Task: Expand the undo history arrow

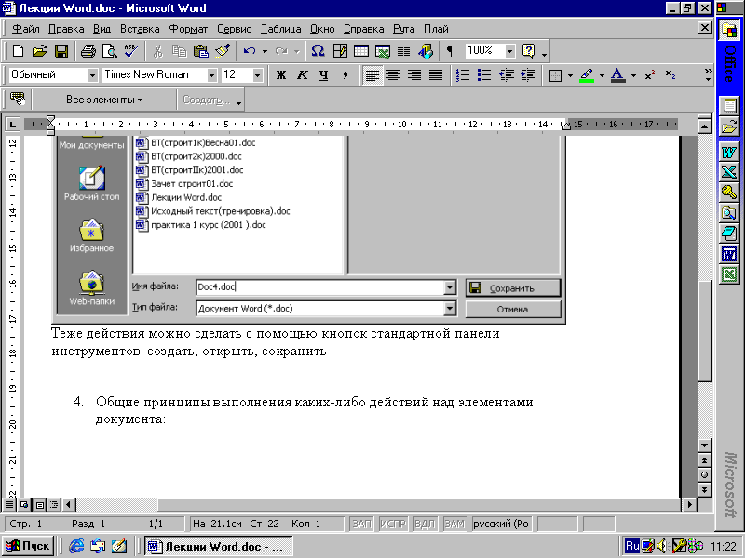Action: (x=264, y=51)
